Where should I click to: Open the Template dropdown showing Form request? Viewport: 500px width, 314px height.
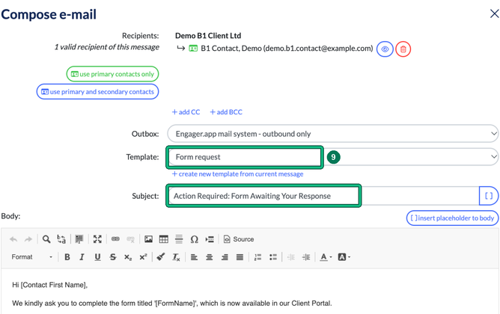pos(332,157)
